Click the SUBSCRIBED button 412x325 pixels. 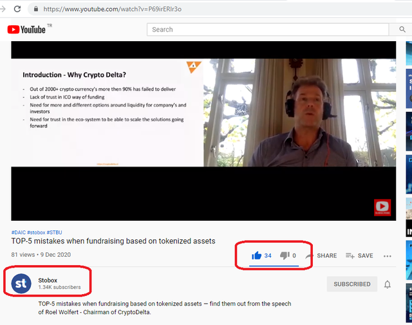352,284
